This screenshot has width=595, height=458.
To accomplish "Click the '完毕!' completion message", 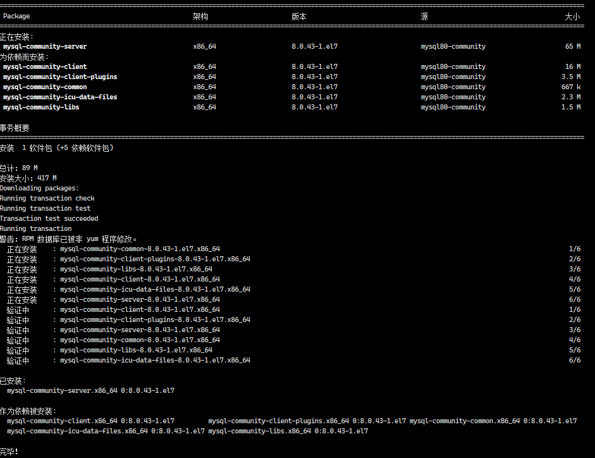I will [9, 452].
